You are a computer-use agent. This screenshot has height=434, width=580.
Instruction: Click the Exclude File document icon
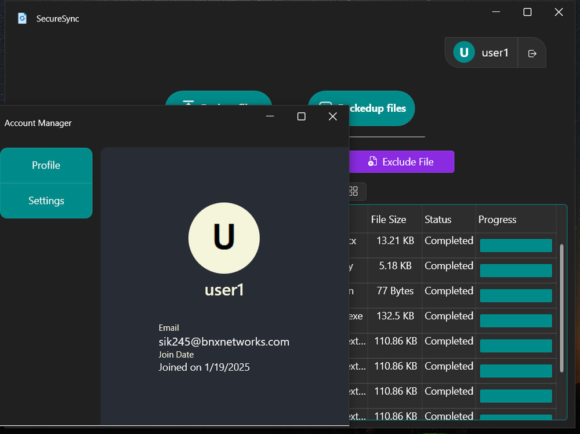point(372,162)
